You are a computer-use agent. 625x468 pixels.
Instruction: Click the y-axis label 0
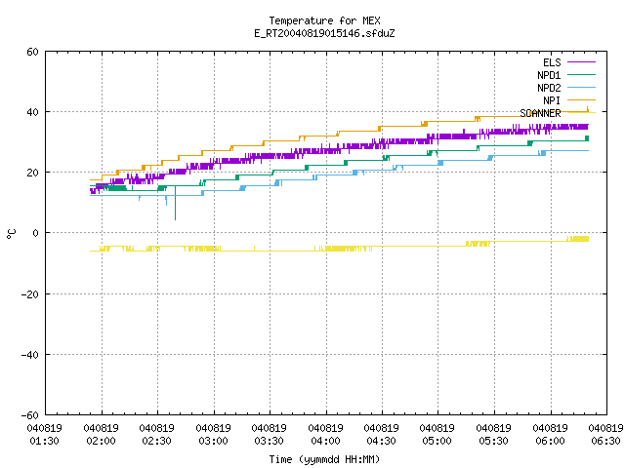[x=35, y=233]
